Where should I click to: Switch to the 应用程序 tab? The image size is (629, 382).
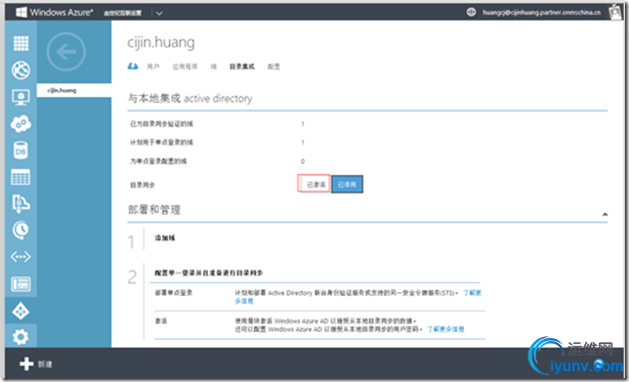click(185, 66)
